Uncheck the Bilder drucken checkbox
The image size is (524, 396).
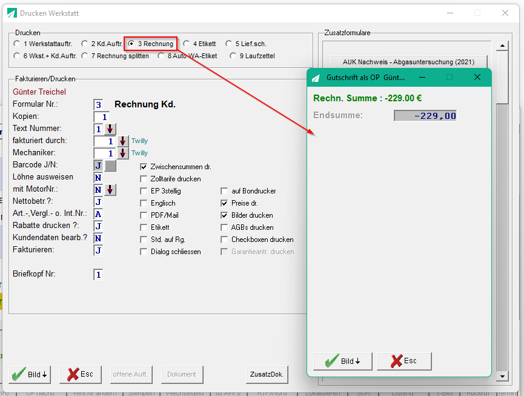(x=224, y=215)
